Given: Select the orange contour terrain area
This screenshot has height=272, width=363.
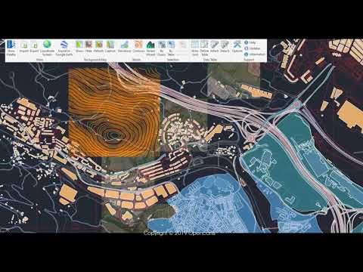Looking at the screenshot, I should click(114, 113).
